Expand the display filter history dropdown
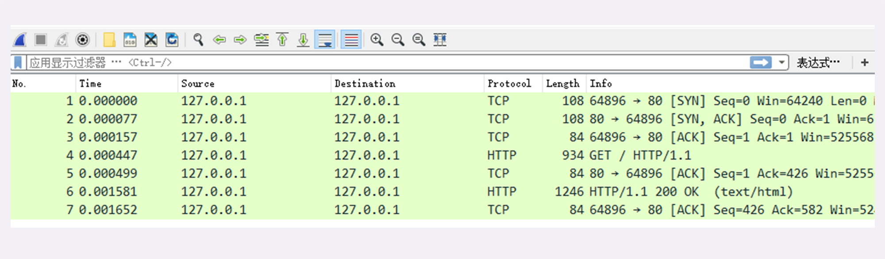This screenshot has height=259, width=885. click(x=782, y=63)
